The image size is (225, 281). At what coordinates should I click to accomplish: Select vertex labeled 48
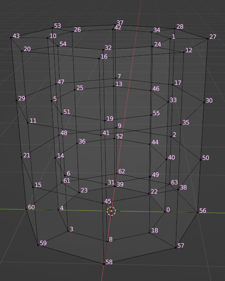59,135
